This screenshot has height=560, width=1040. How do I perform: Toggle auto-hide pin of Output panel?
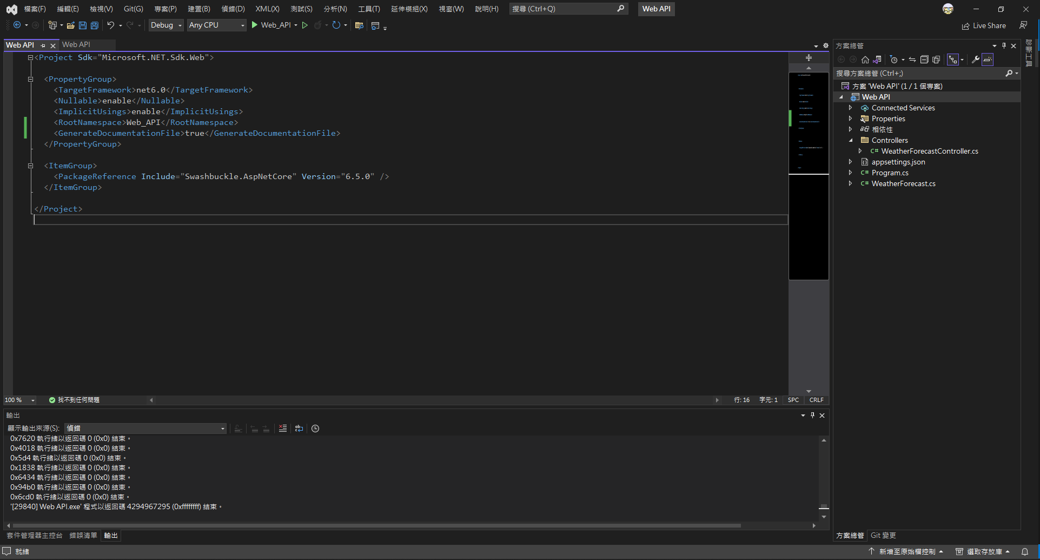pyautogui.click(x=812, y=415)
